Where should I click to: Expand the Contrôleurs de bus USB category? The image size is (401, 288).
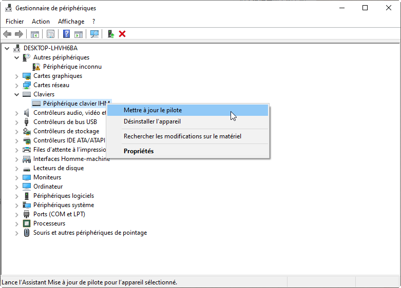pos(16,122)
